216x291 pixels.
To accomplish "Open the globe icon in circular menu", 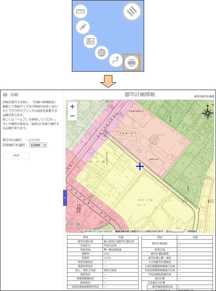I will pos(102,53).
